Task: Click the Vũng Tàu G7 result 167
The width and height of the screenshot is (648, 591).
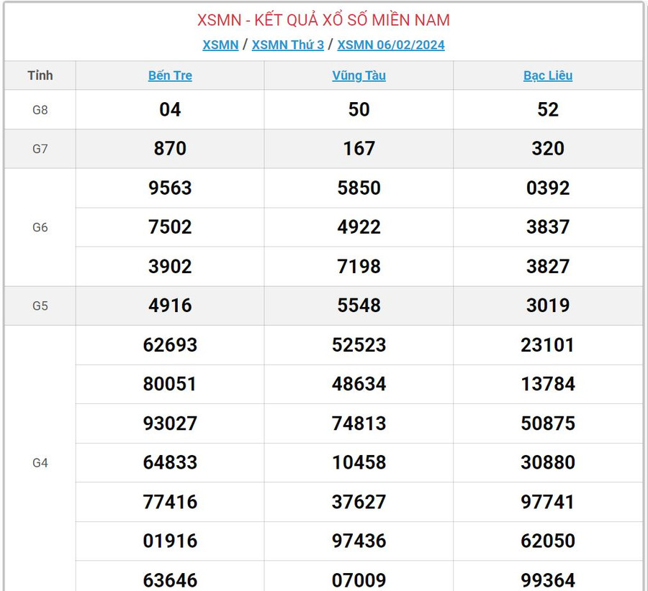Action: 359,149
